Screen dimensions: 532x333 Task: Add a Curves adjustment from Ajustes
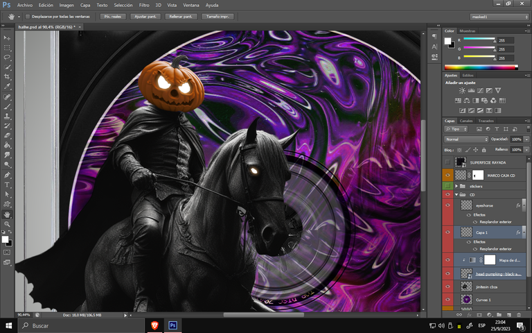tap(480, 90)
